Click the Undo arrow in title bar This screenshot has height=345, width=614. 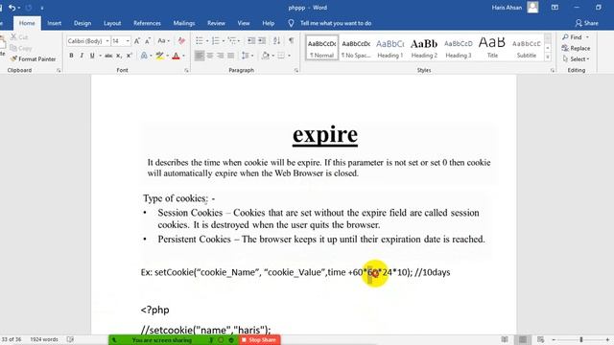[x=12, y=8]
